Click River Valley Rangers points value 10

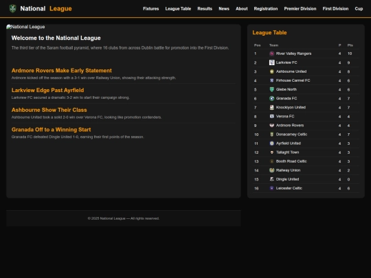(350, 54)
